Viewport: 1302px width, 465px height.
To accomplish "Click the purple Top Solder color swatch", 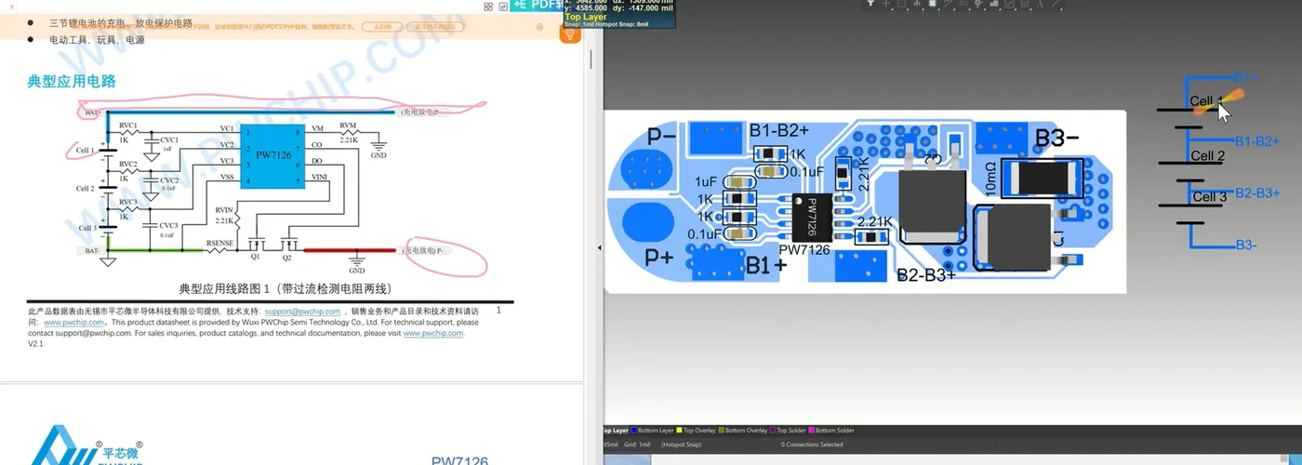I will (x=772, y=431).
